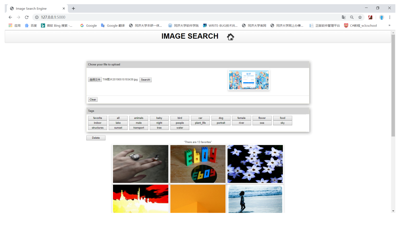Reload the page with the refresh icon

(x=27, y=17)
